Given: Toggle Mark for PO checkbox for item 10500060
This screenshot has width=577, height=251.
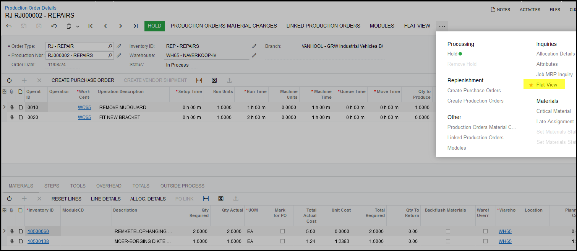Looking at the screenshot, I should [282, 231].
